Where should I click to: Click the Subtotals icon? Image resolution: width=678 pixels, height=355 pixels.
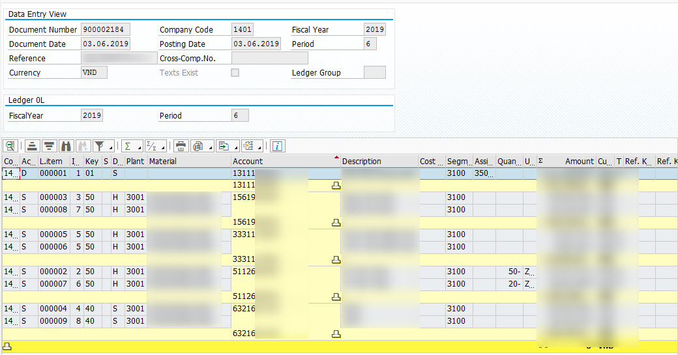tap(151, 146)
